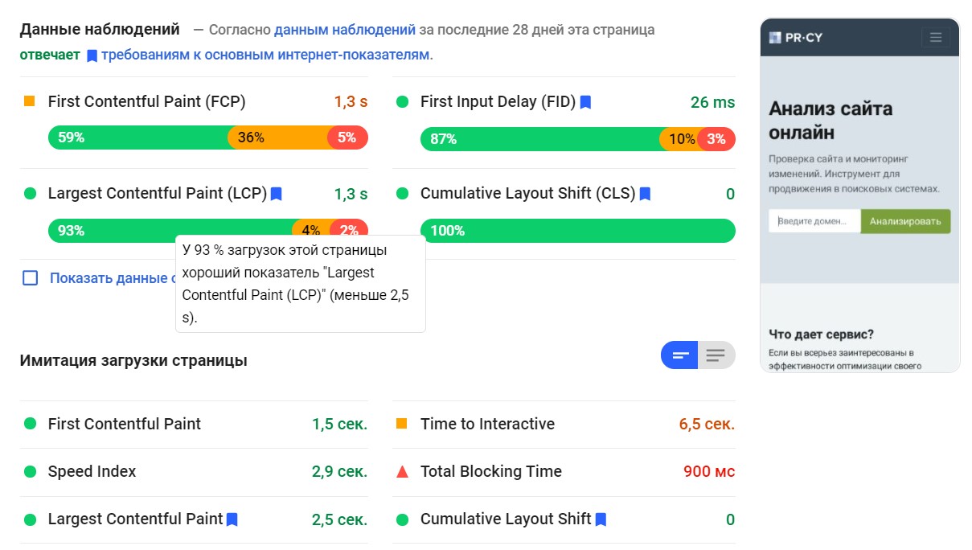The height and width of the screenshot is (550, 972).
Task: Click the bookmark icon beside lab Cumulative Layout Shift
Action: 601,519
